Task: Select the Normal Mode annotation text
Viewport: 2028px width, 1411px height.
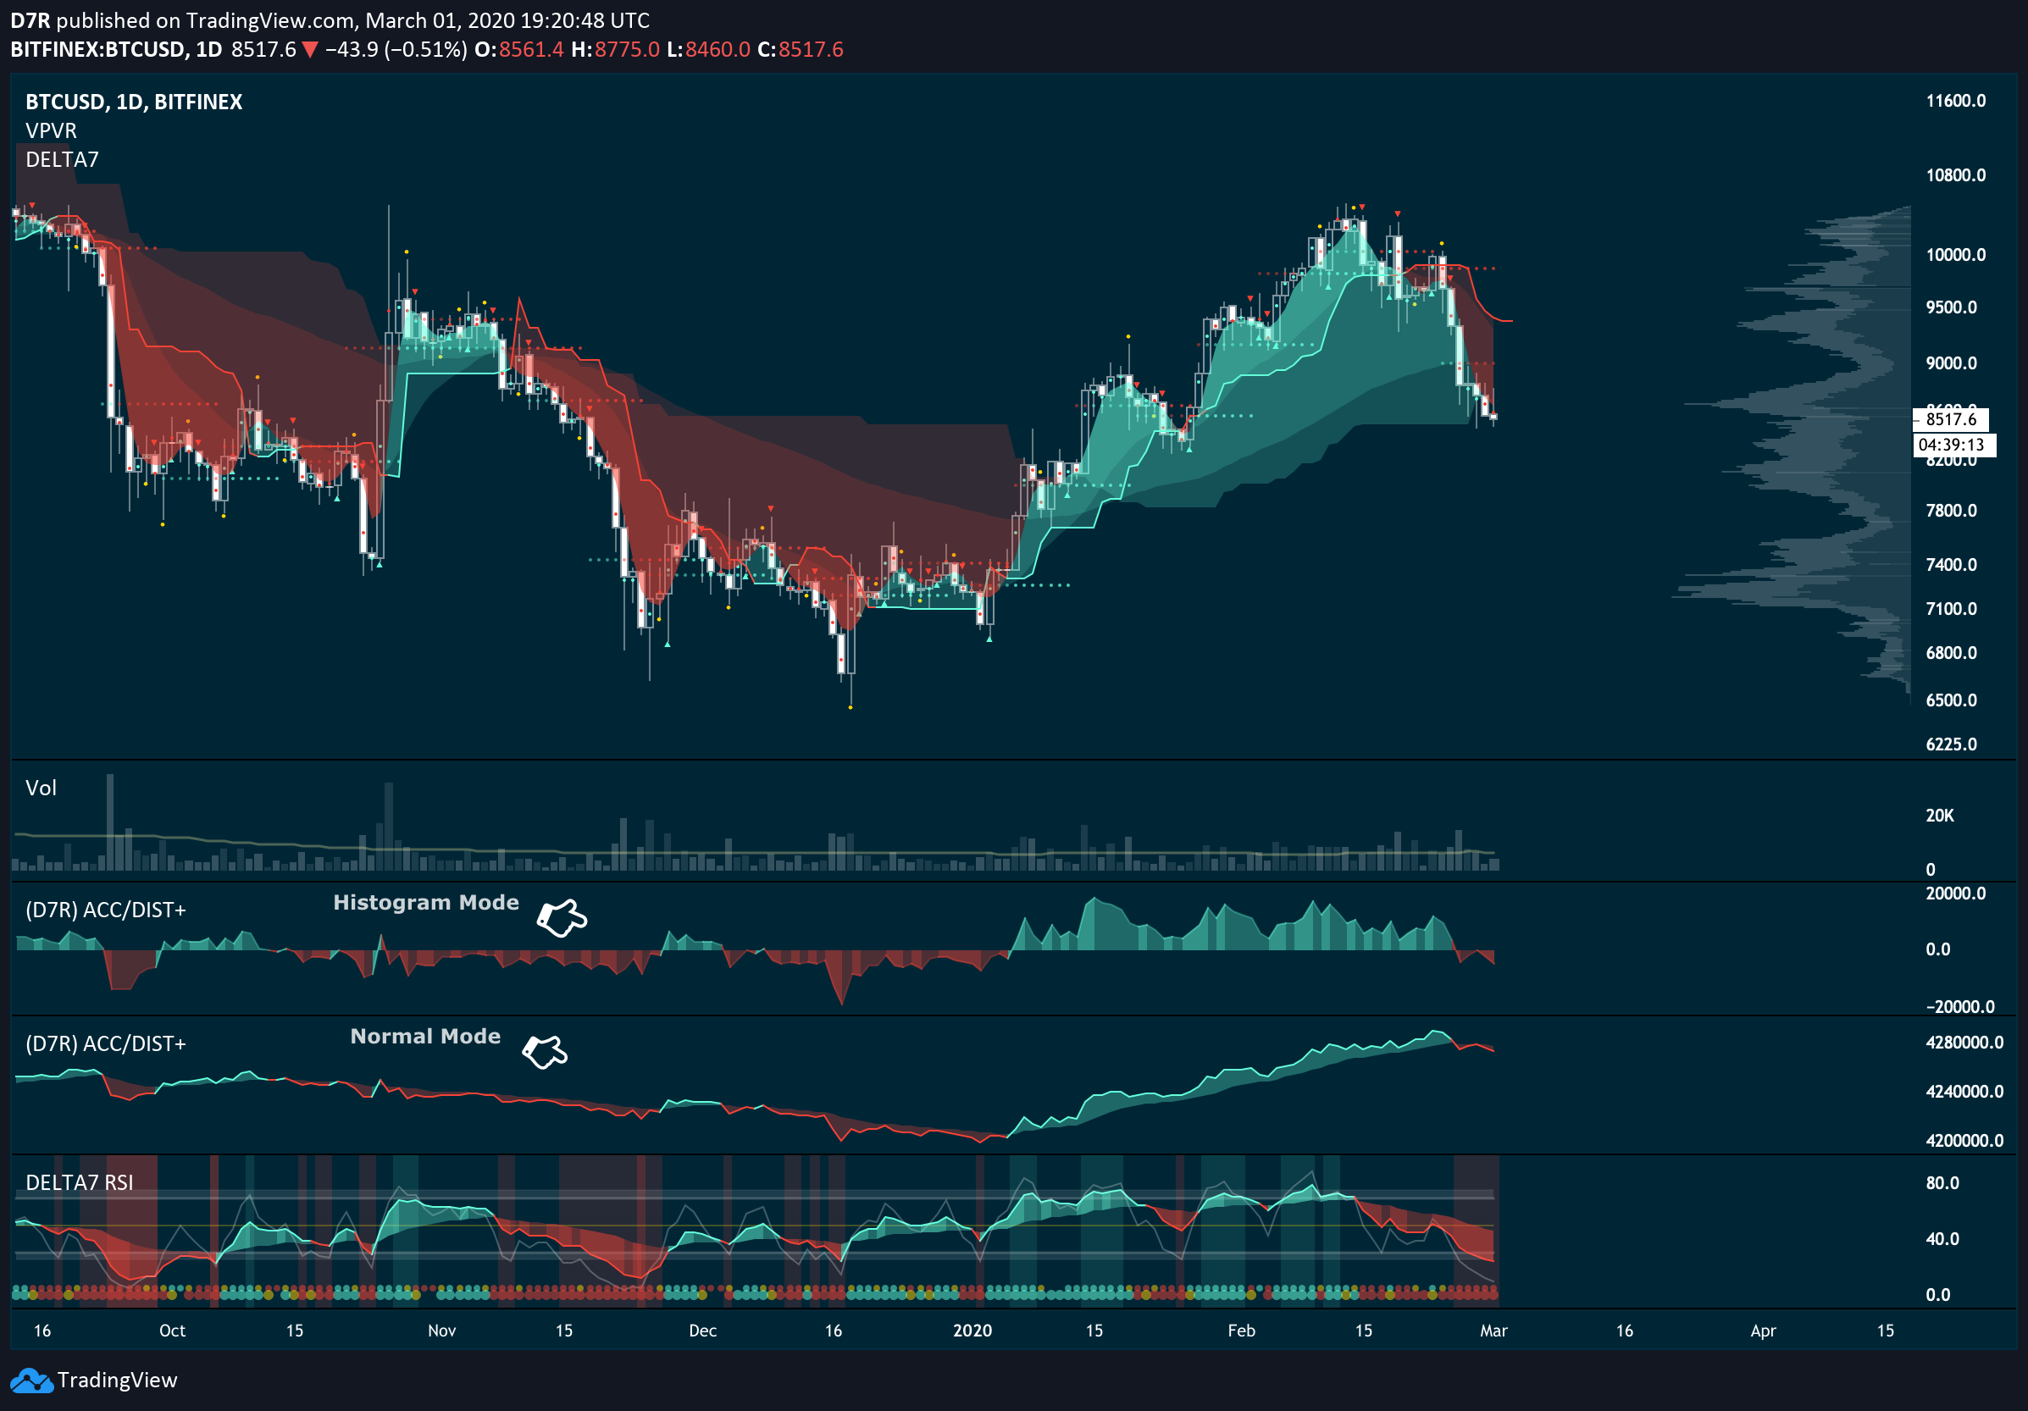Action: [x=426, y=1037]
